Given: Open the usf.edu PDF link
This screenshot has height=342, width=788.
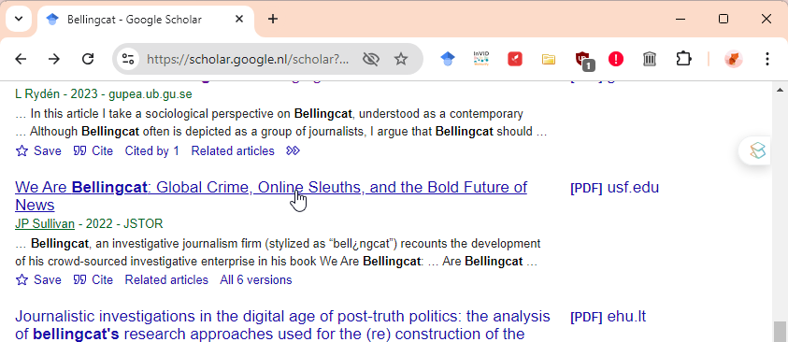Looking at the screenshot, I should click(615, 188).
